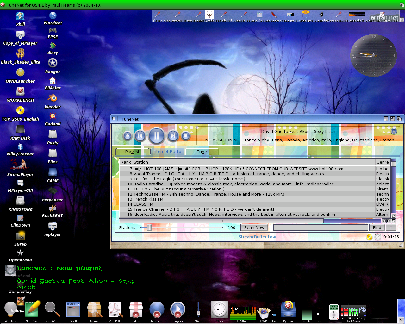The width and height of the screenshot is (405, 324).
Task: Stop playback in TuneNet
Action: [x=186, y=136]
